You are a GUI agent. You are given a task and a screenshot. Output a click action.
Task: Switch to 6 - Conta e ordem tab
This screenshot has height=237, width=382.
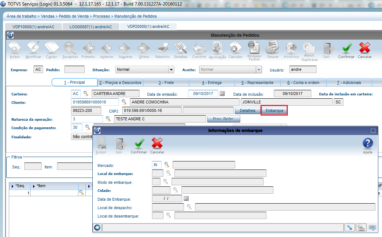[x=303, y=83]
